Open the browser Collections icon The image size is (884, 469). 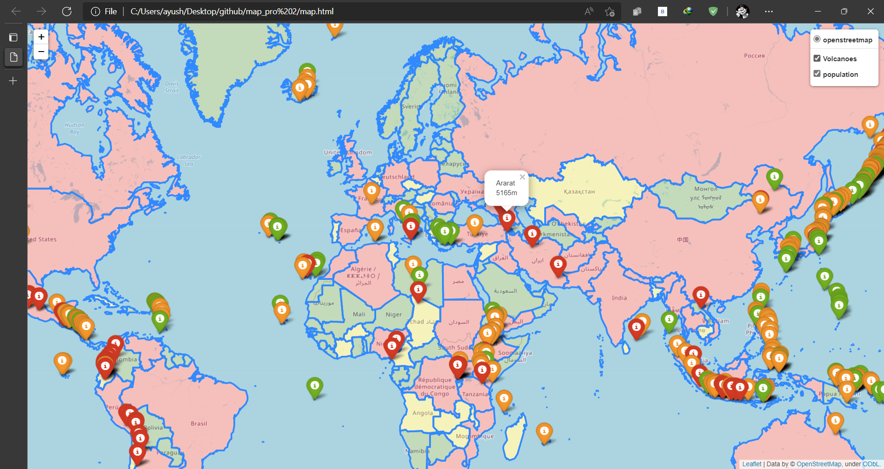tap(637, 12)
